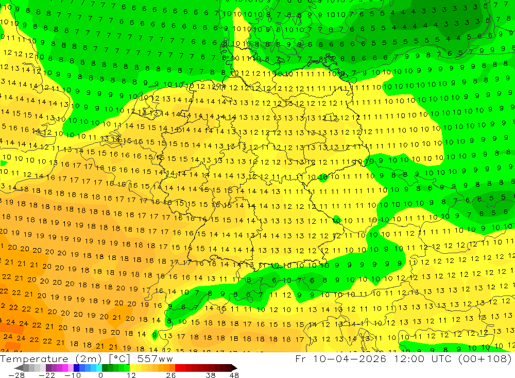
Task: Click the '(00+108)' forecast offset text
Action: 485,359
